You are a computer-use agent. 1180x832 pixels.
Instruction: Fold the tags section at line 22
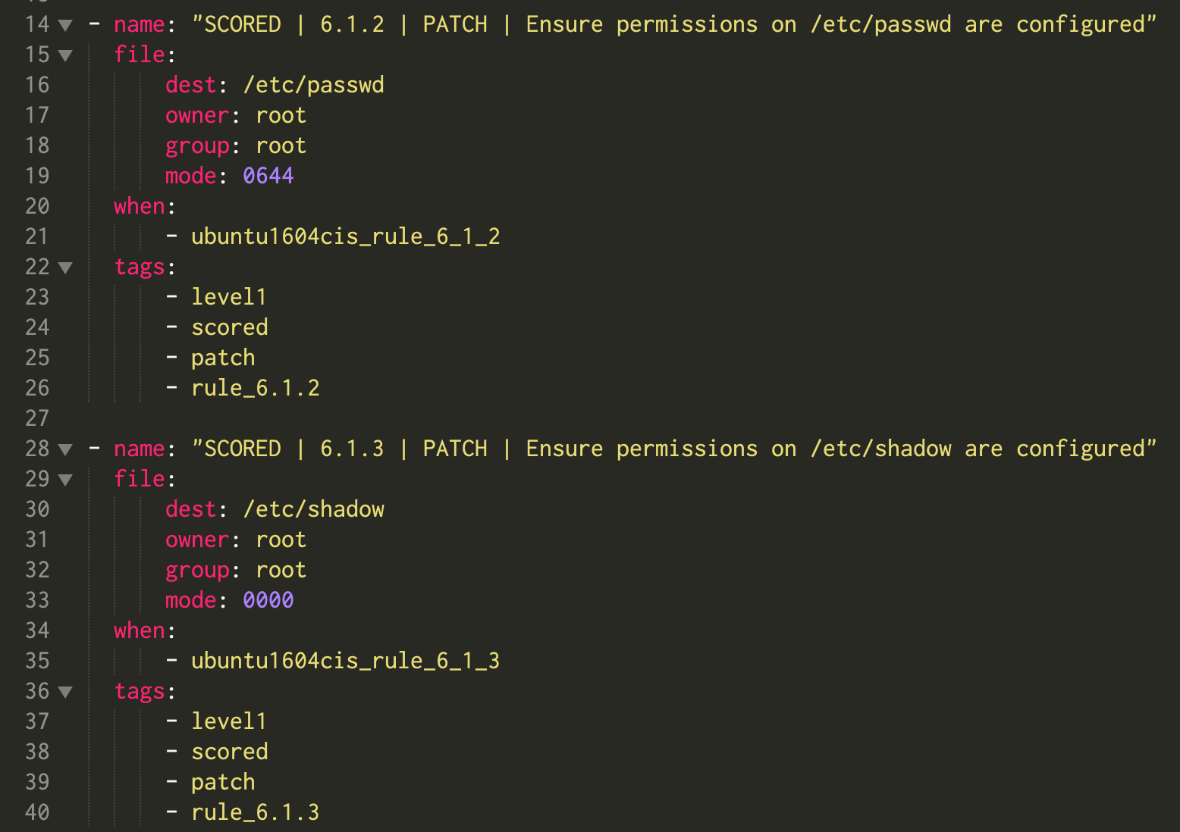coord(65,268)
